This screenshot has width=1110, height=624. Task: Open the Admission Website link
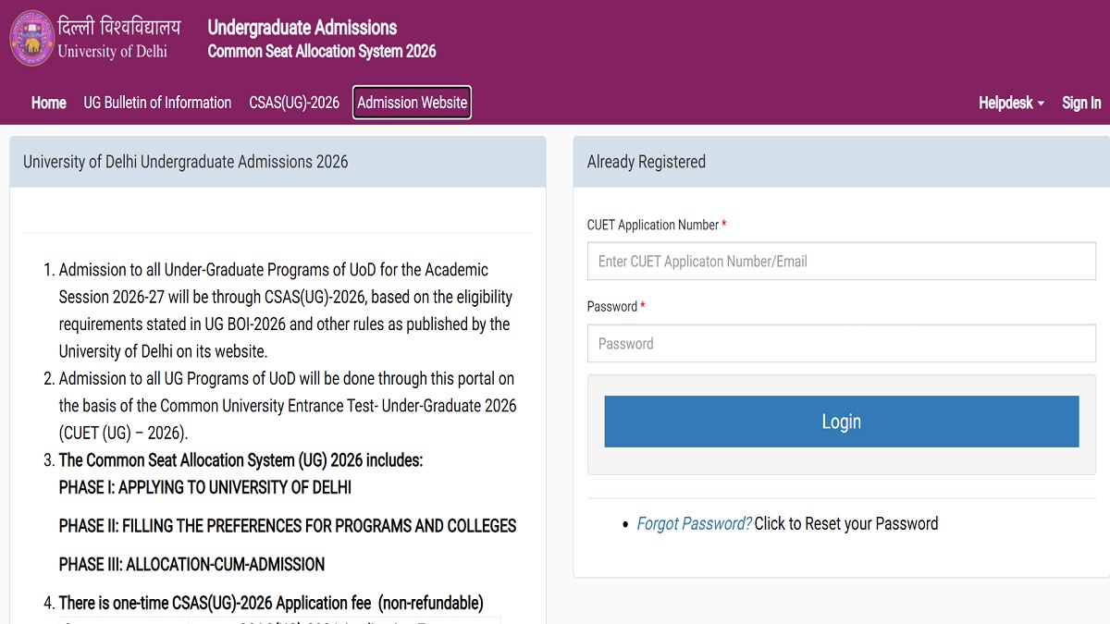[412, 103]
